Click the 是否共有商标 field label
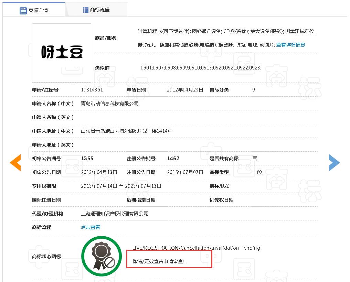 tap(224, 159)
